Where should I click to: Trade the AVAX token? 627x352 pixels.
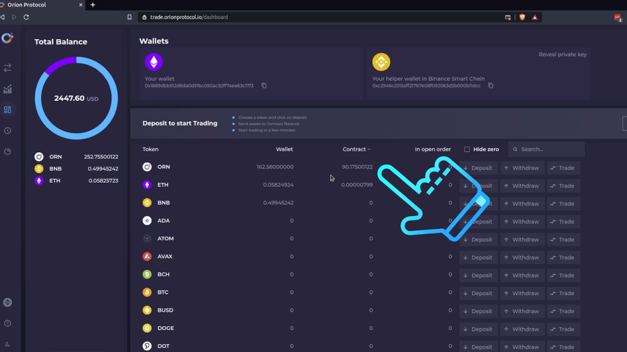pos(563,258)
